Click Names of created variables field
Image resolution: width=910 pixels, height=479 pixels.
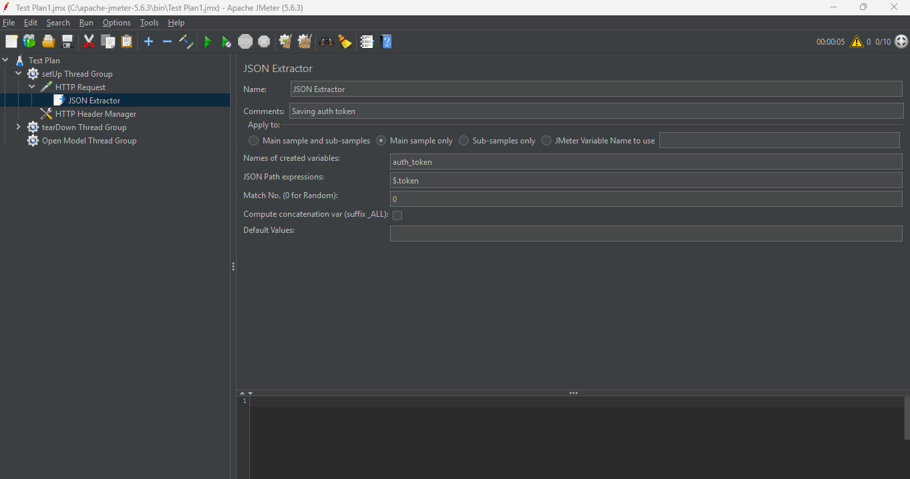click(x=646, y=161)
